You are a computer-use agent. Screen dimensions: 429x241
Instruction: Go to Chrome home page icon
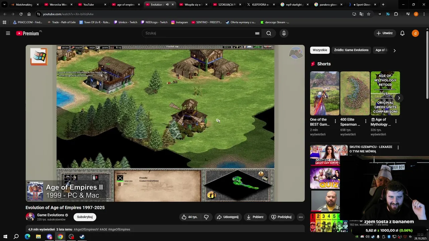[29, 14]
